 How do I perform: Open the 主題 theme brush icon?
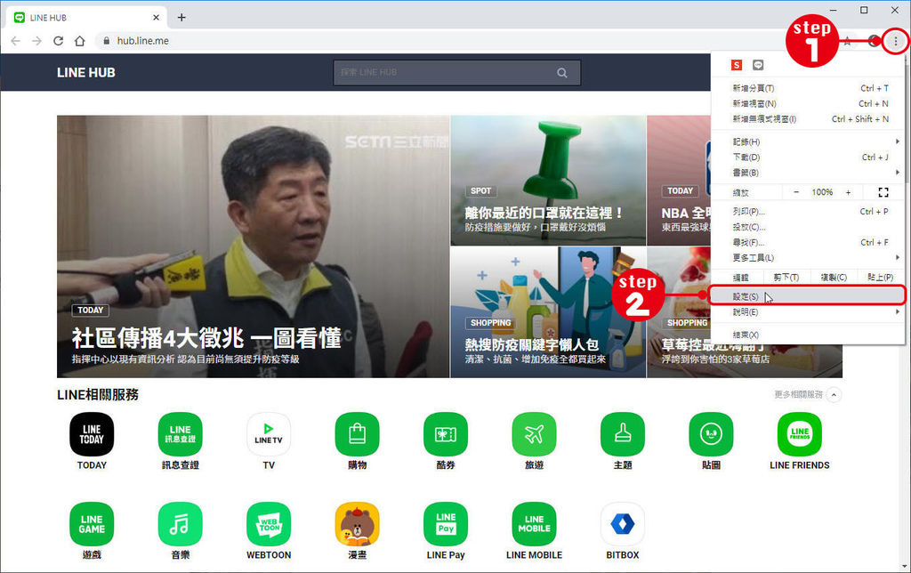coord(622,434)
